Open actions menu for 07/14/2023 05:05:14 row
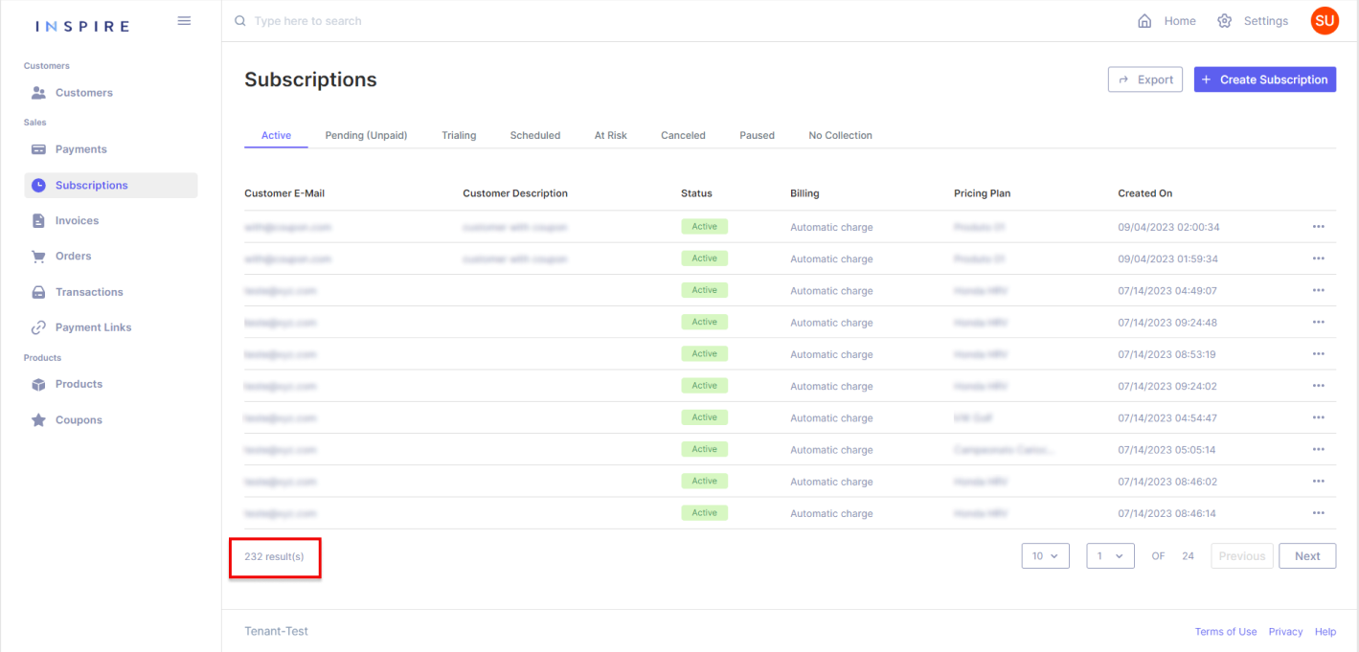The height and width of the screenshot is (652, 1359). [1318, 449]
